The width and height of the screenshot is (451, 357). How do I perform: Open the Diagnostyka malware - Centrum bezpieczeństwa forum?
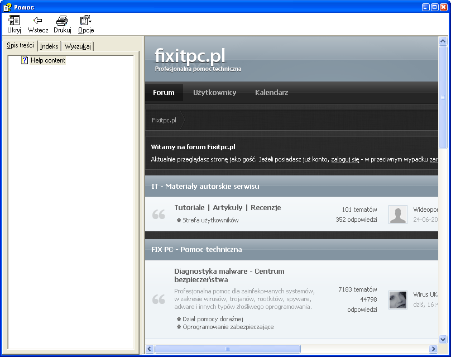pos(229,275)
